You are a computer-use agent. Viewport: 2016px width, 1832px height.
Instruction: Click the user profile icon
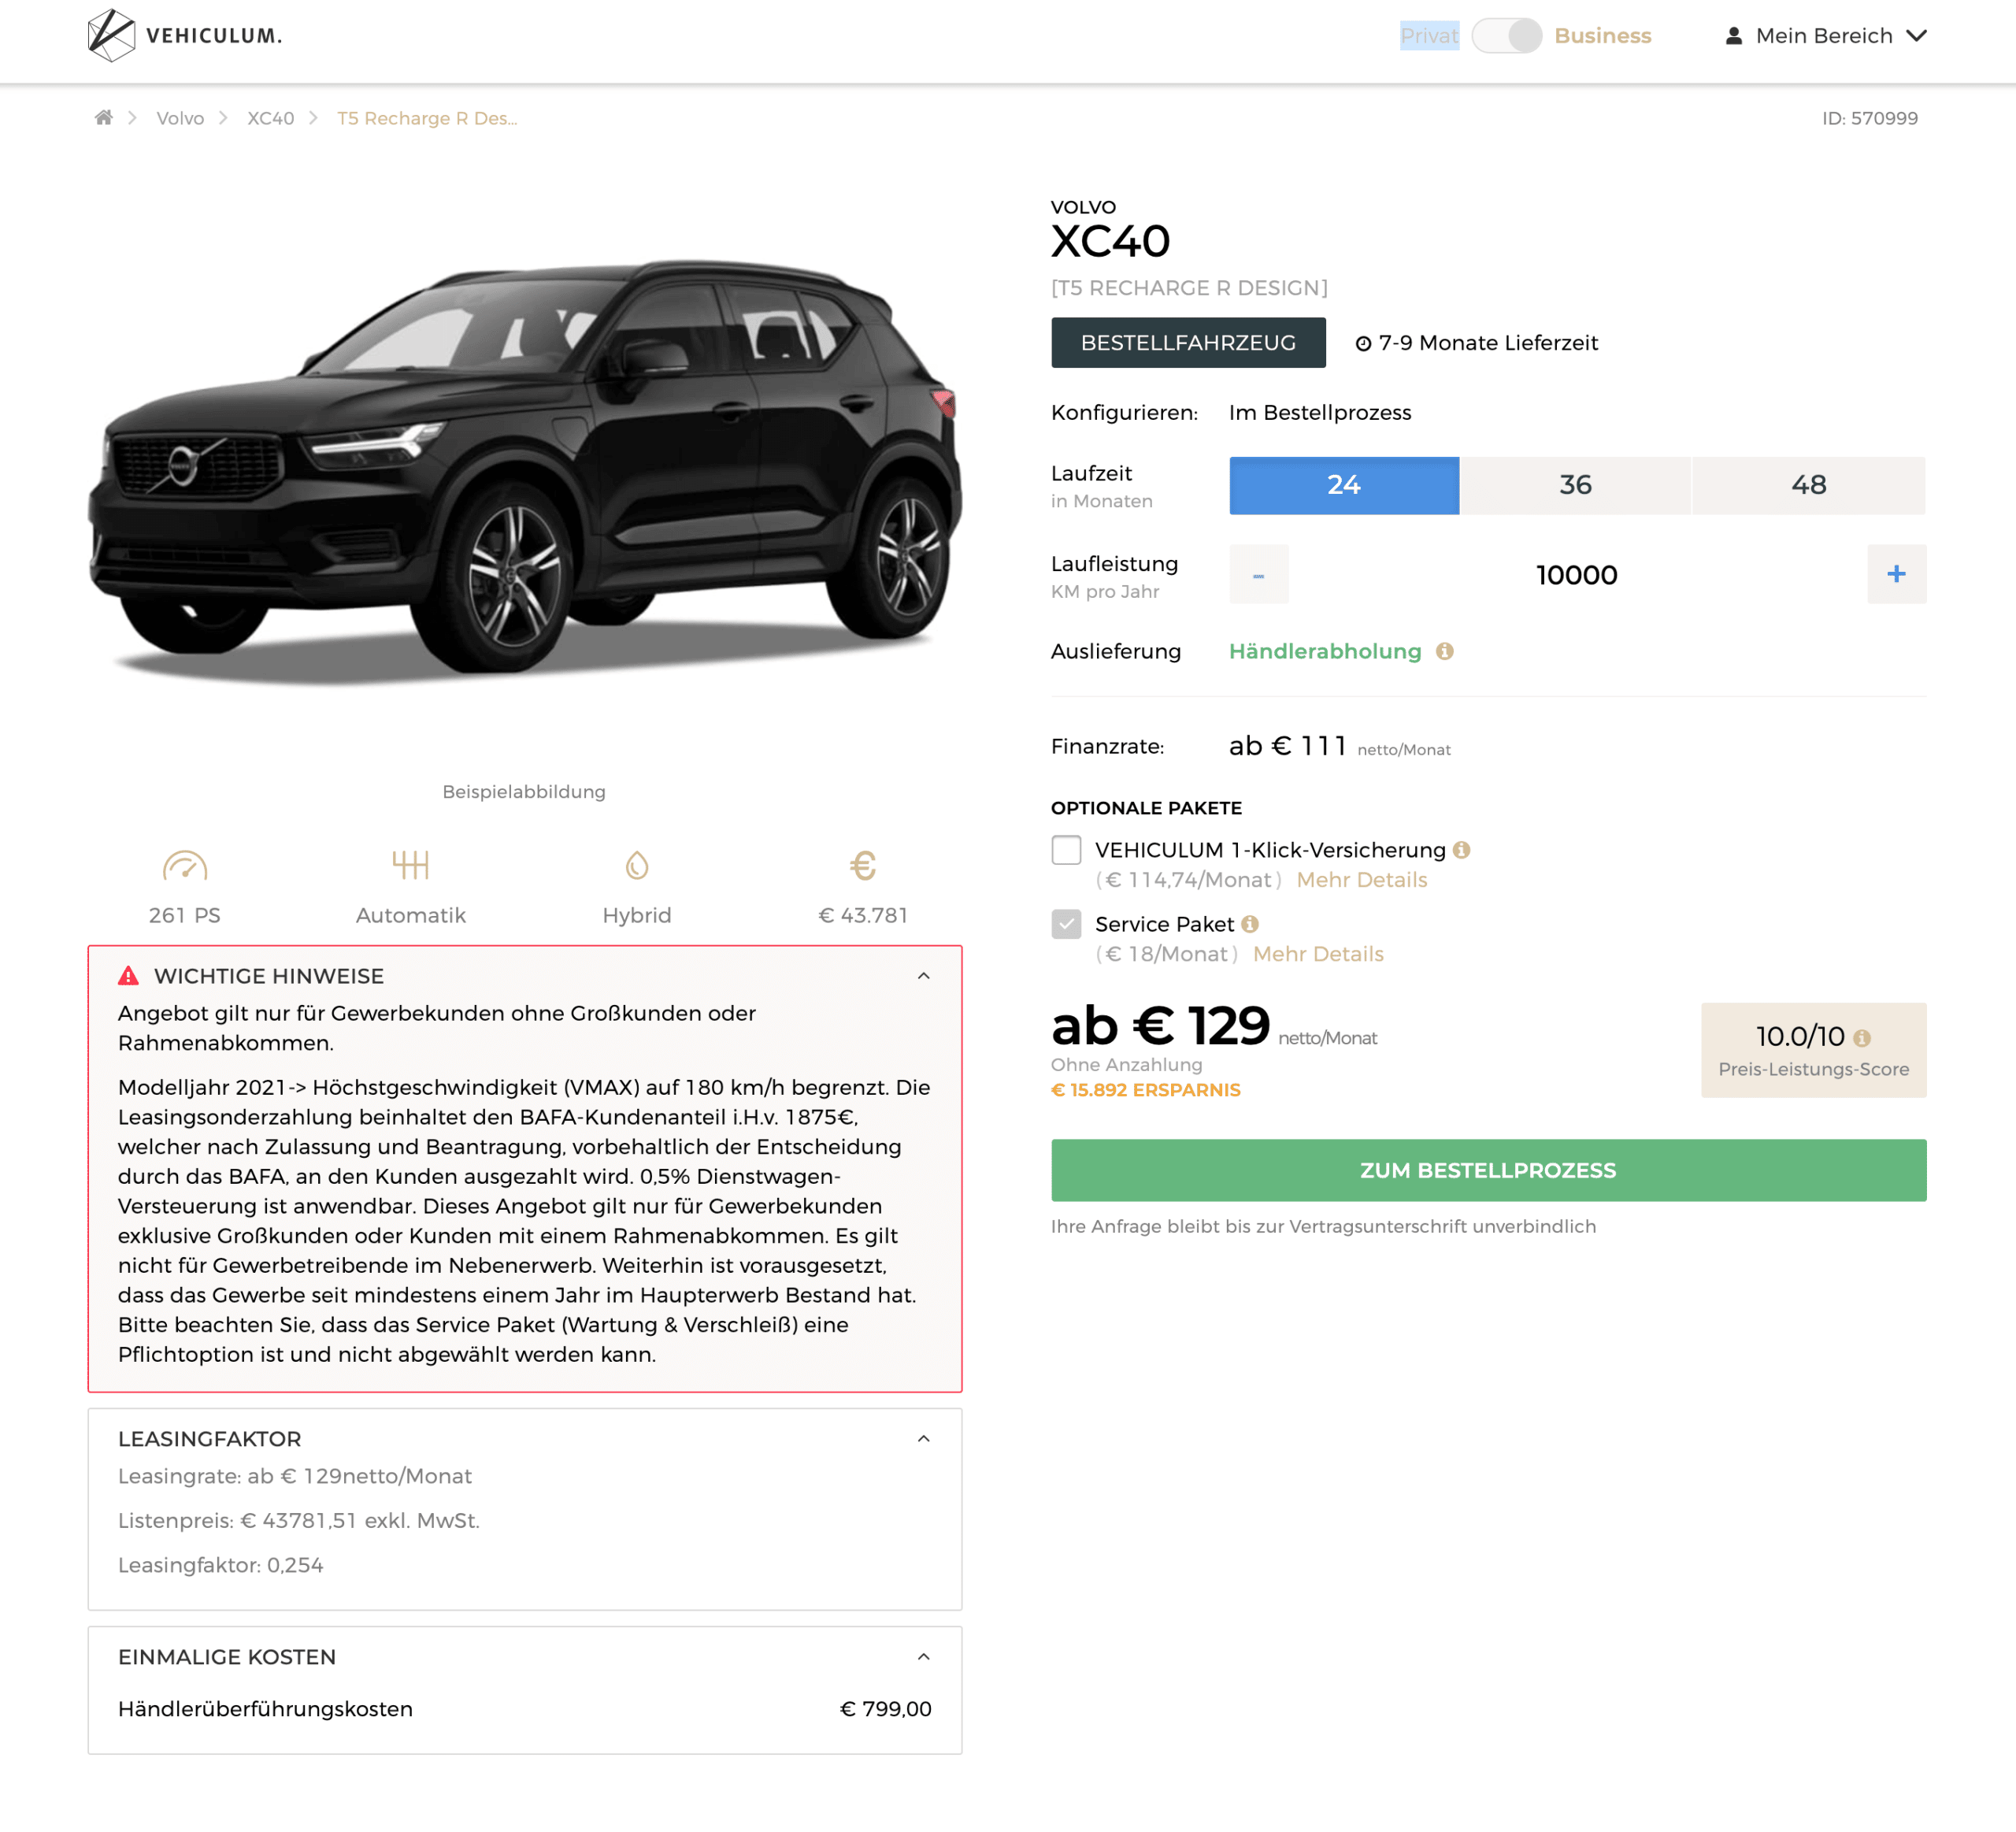[1734, 36]
